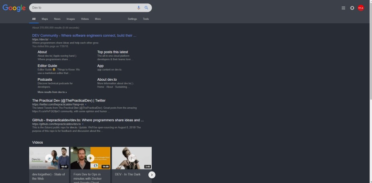Expand dropdown arrow beside https://dev.to/
Viewport: 372px width, 183px height.
click(x=50, y=39)
